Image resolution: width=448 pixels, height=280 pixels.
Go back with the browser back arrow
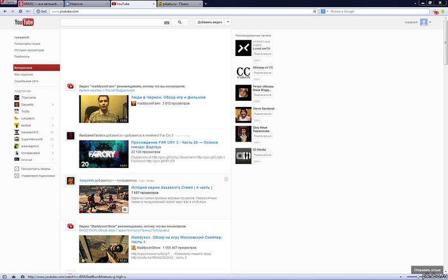click(x=5, y=11)
